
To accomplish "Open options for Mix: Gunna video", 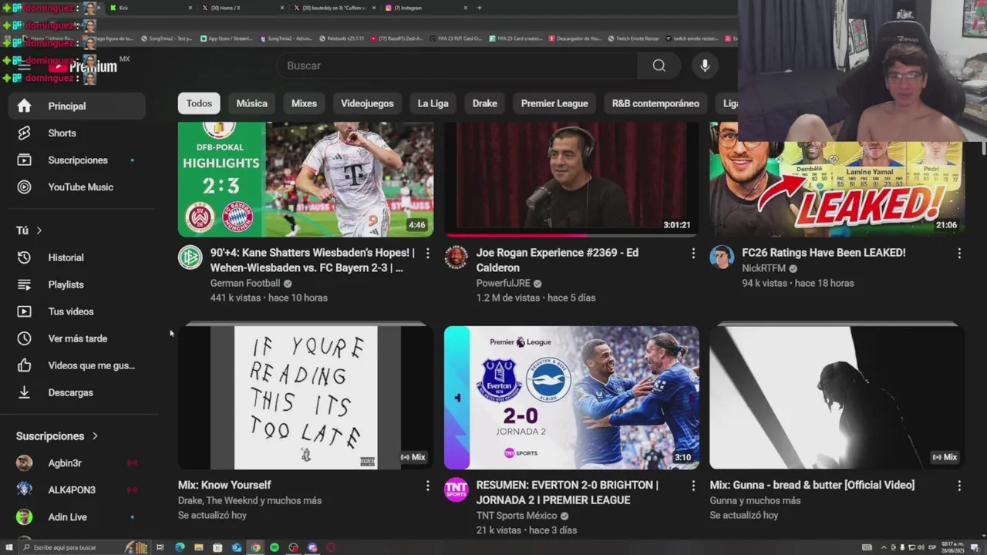I will tap(959, 486).
